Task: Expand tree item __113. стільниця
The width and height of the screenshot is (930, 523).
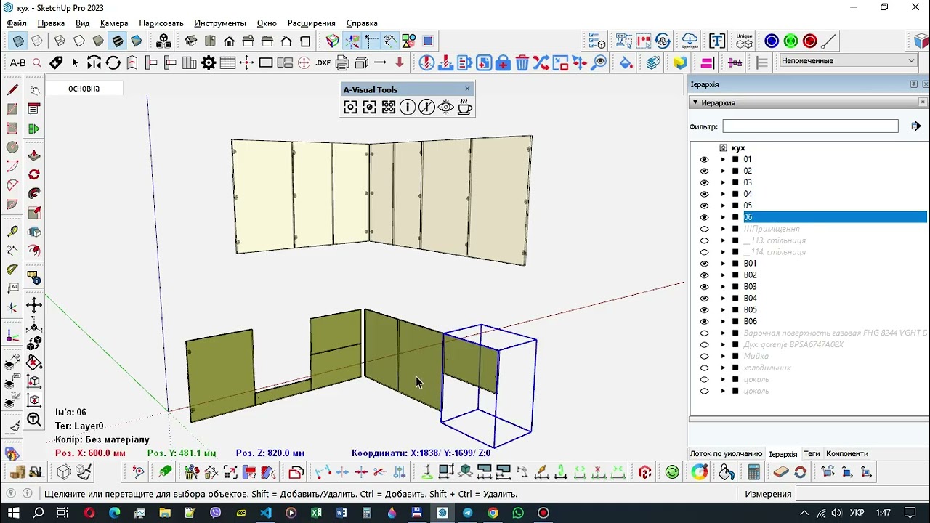Action: 723,240
